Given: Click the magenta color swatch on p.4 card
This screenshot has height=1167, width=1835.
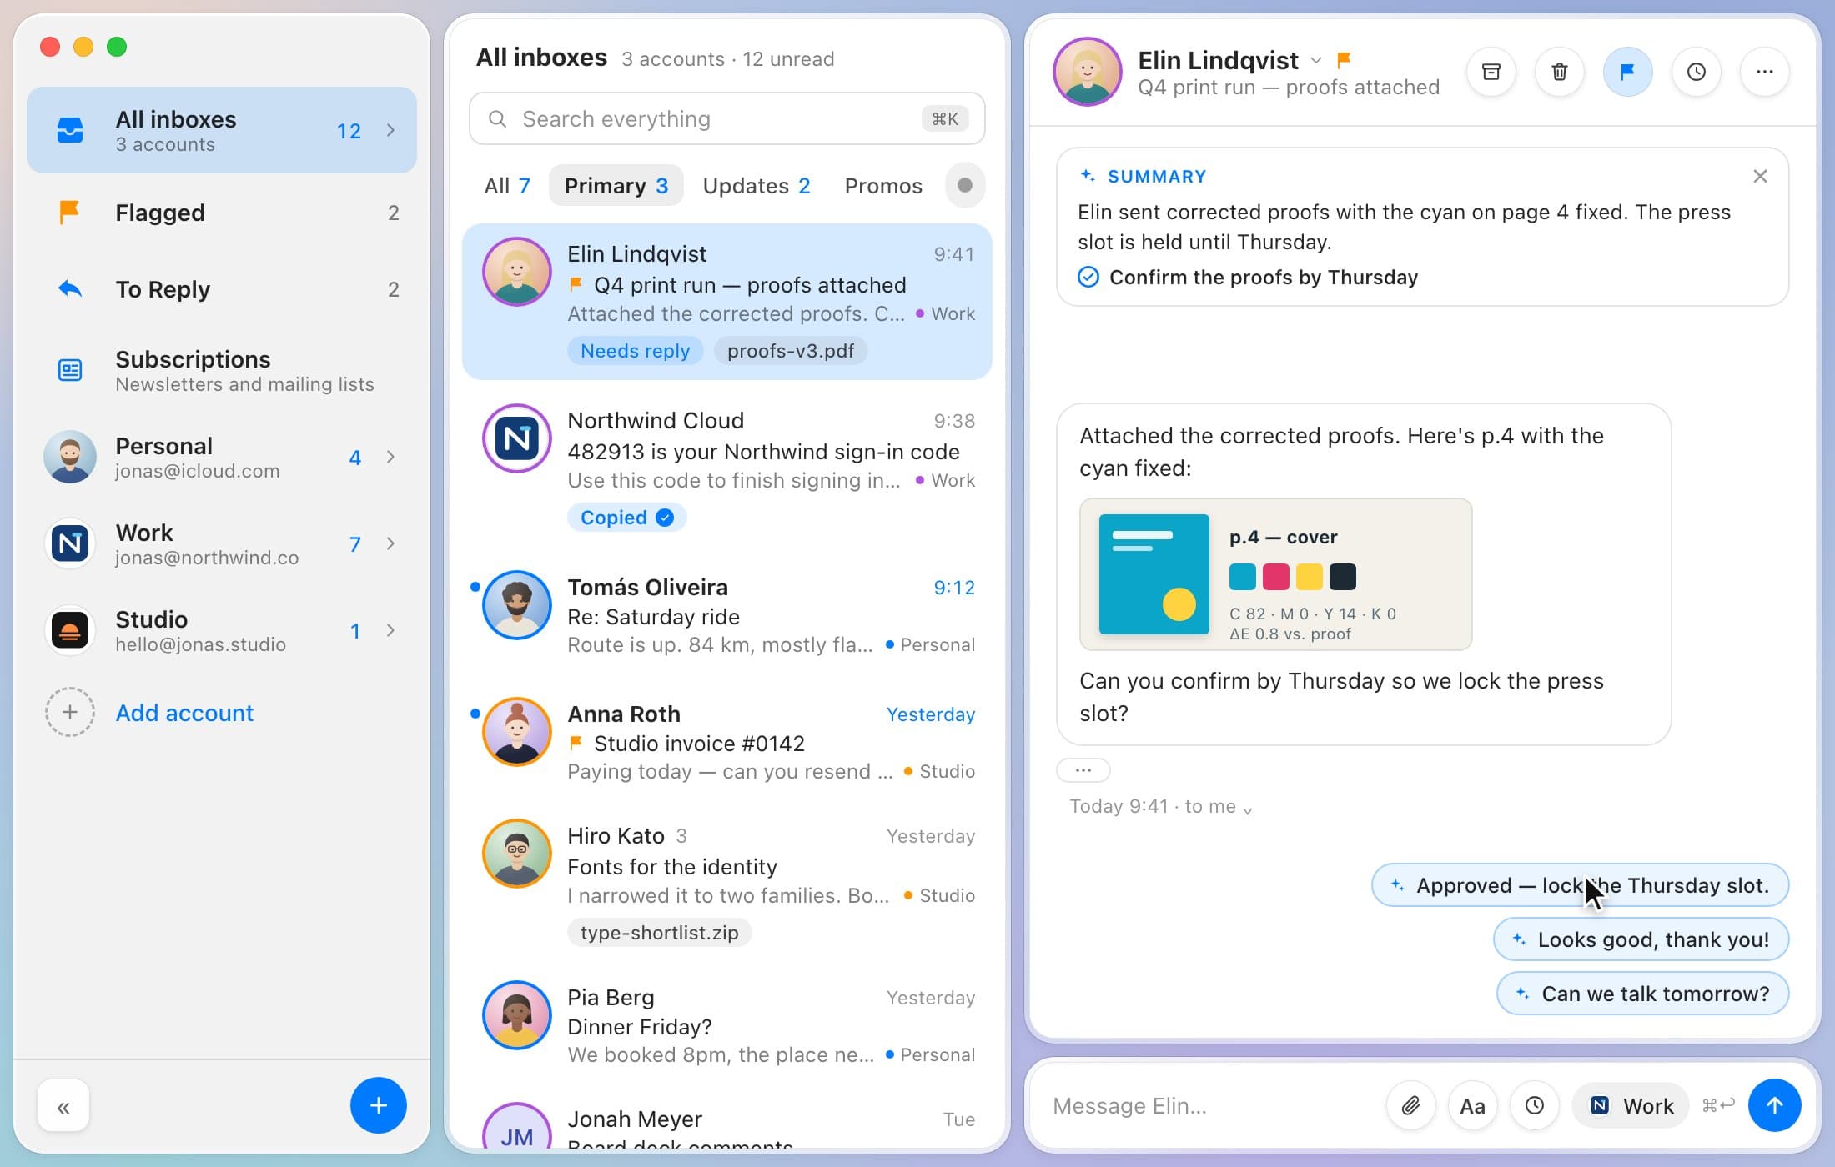Looking at the screenshot, I should pos(1275,577).
